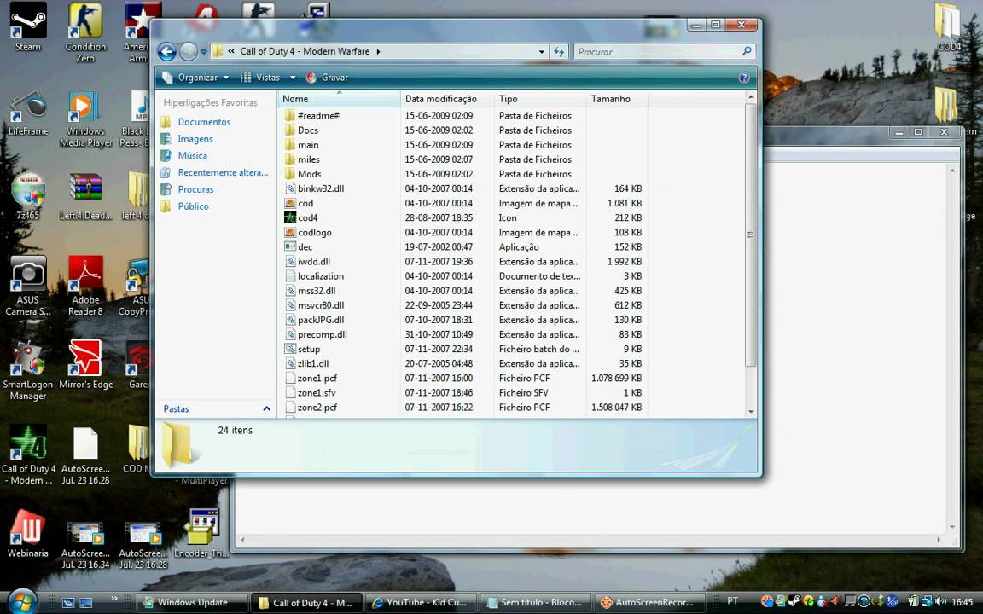Open the Condition Zero desktop shortcut

click(x=85, y=32)
